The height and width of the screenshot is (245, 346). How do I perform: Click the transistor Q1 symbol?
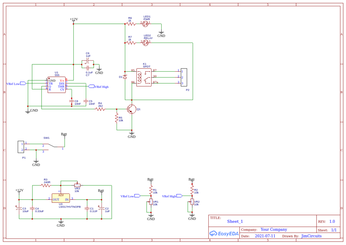132,109
